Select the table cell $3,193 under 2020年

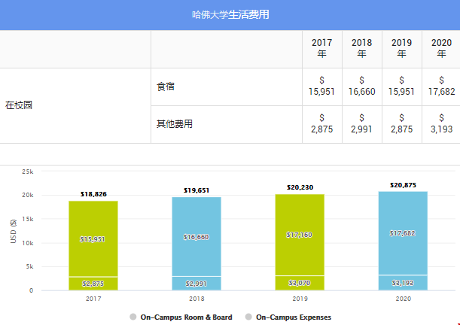[441, 124]
